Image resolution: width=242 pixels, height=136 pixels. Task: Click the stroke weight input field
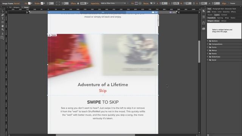click(51, 3)
